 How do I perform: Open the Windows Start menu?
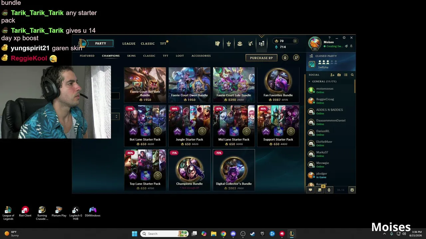(x=134, y=234)
